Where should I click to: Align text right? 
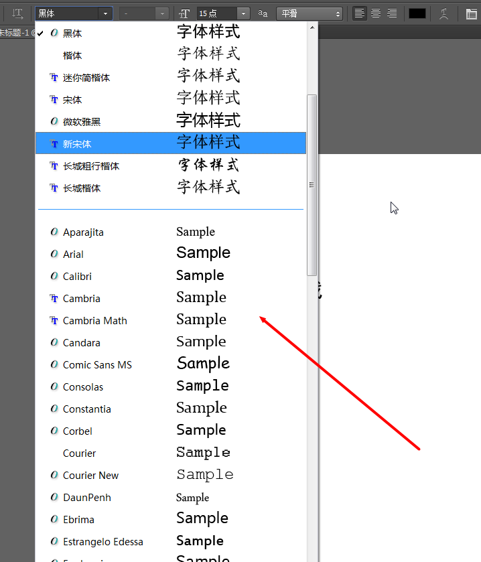click(392, 13)
